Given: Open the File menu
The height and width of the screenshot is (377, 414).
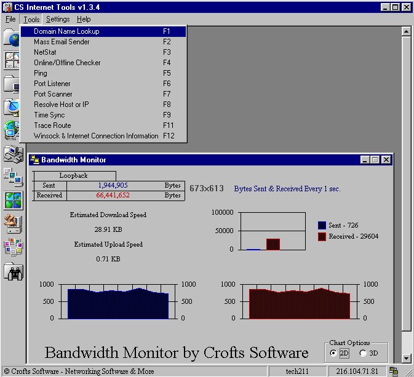Looking at the screenshot, I should (x=10, y=19).
